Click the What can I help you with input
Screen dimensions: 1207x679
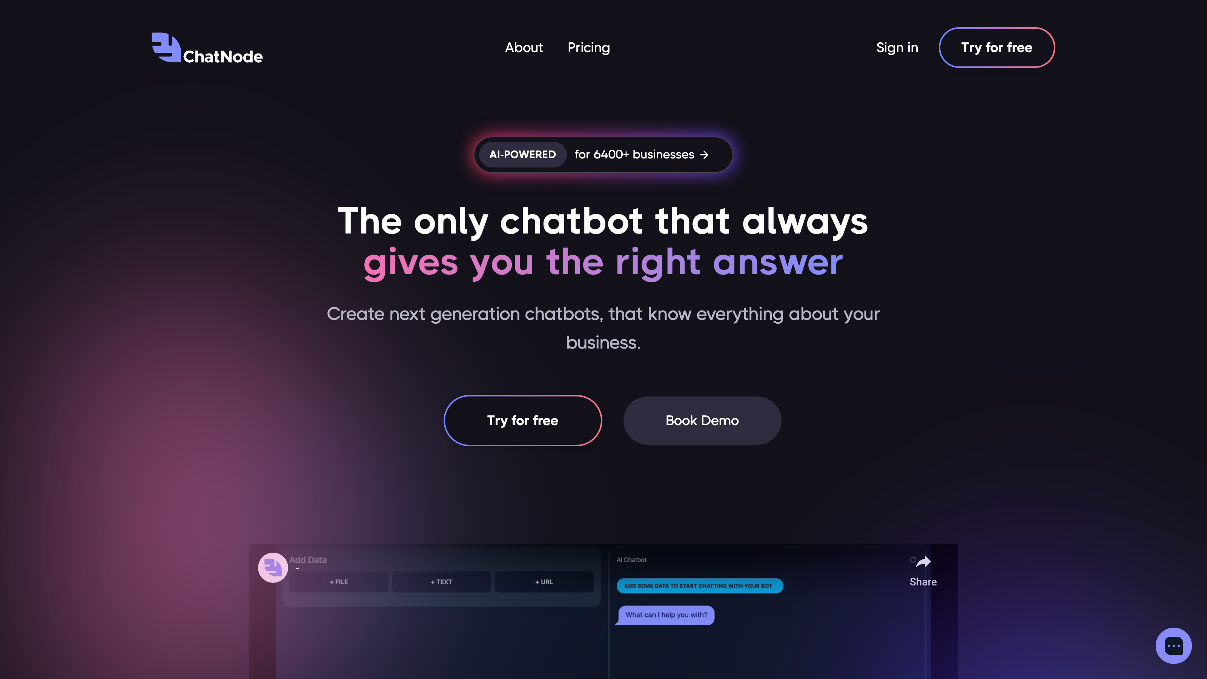coord(666,614)
